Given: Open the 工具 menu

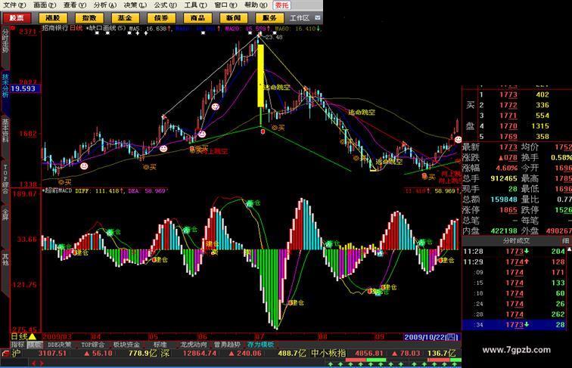Looking at the screenshot, I should tap(195, 5).
